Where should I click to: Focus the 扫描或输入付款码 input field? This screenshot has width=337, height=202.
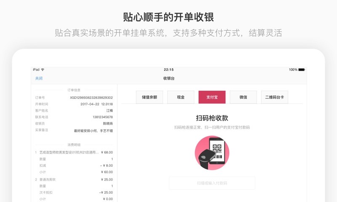[212, 183]
